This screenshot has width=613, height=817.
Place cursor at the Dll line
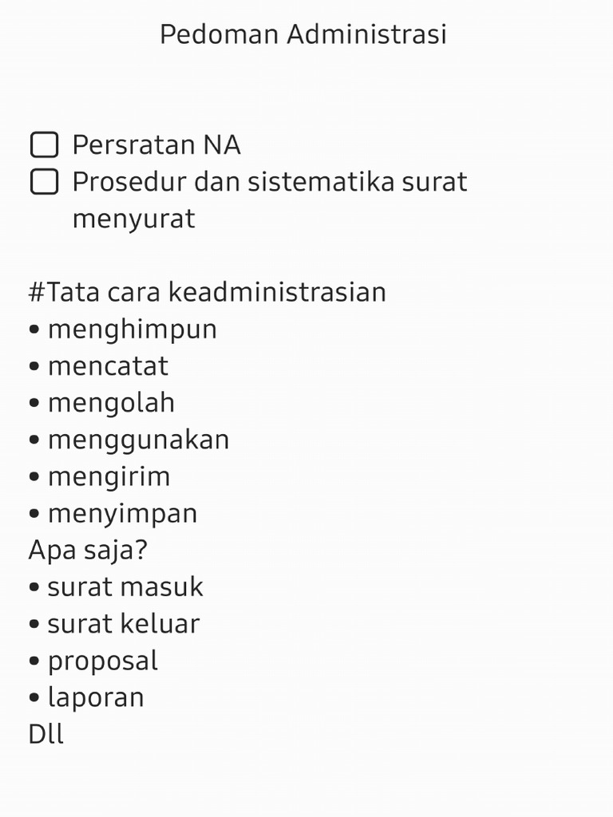click(45, 735)
